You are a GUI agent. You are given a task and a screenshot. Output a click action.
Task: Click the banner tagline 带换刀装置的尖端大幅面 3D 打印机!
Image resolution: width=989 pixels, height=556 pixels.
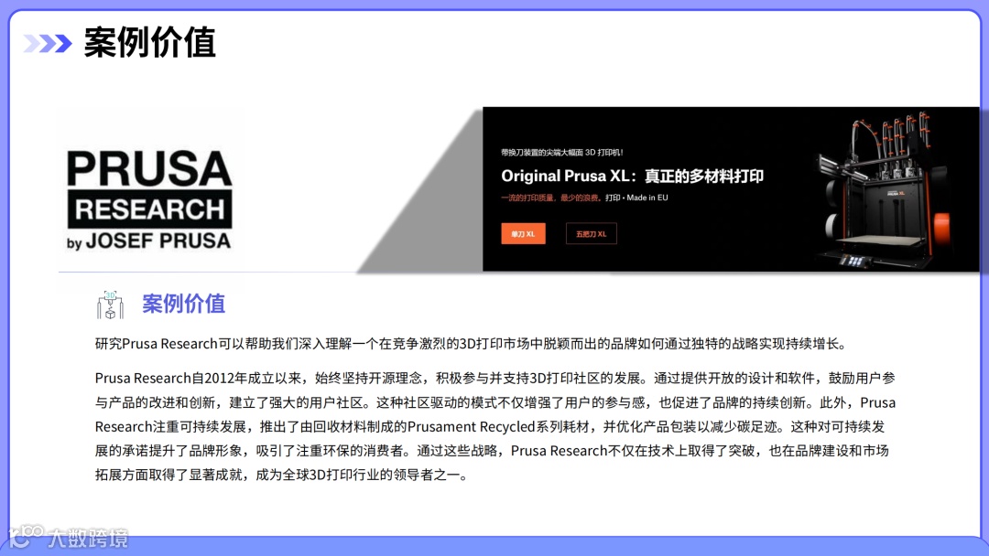[x=562, y=153]
